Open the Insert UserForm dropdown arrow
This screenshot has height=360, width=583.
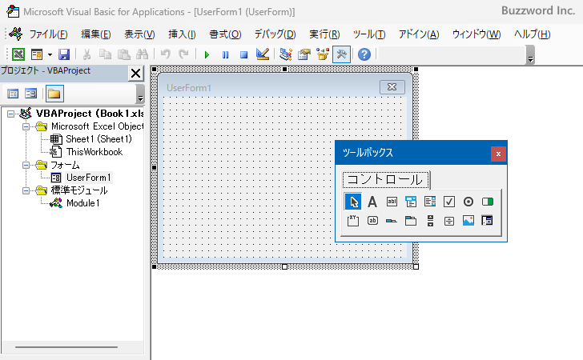tap(50, 54)
